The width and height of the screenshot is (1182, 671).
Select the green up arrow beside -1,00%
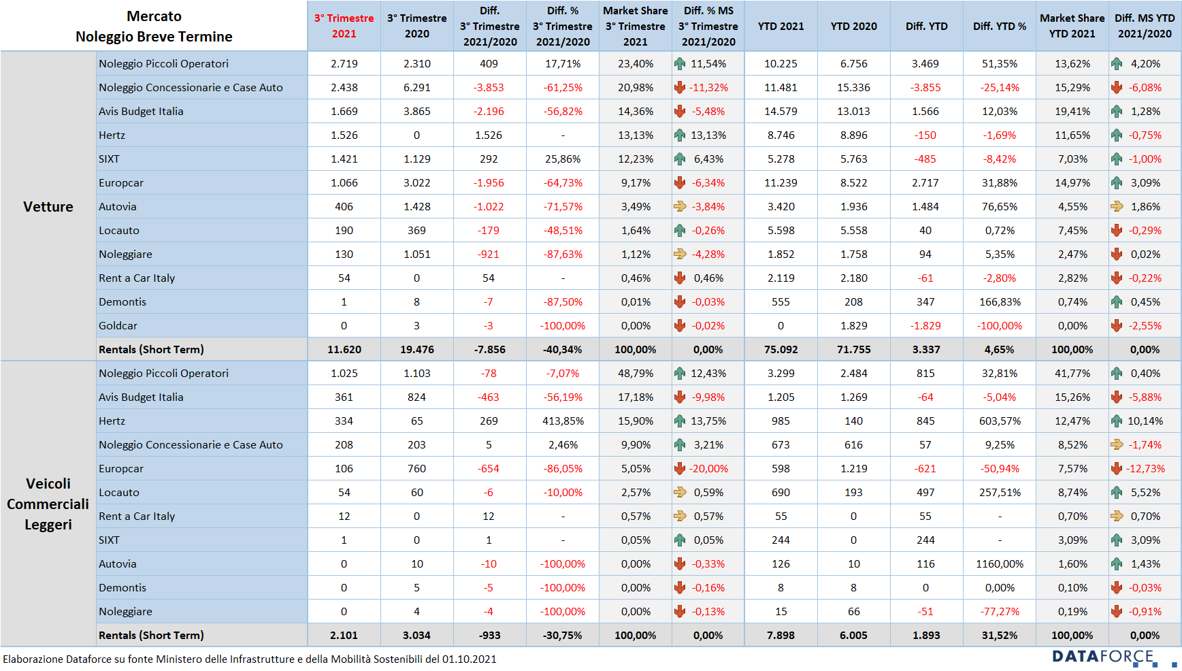pos(1116,159)
